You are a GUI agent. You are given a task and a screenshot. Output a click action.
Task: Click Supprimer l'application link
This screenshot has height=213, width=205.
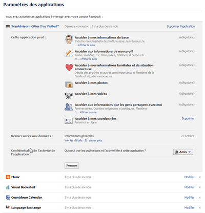pos(181,26)
